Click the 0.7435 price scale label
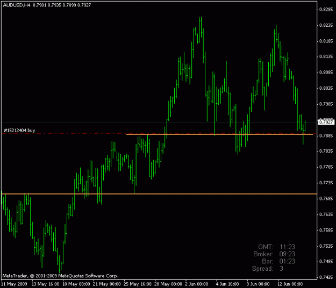Screen dimensions: 336x288 click(326, 277)
